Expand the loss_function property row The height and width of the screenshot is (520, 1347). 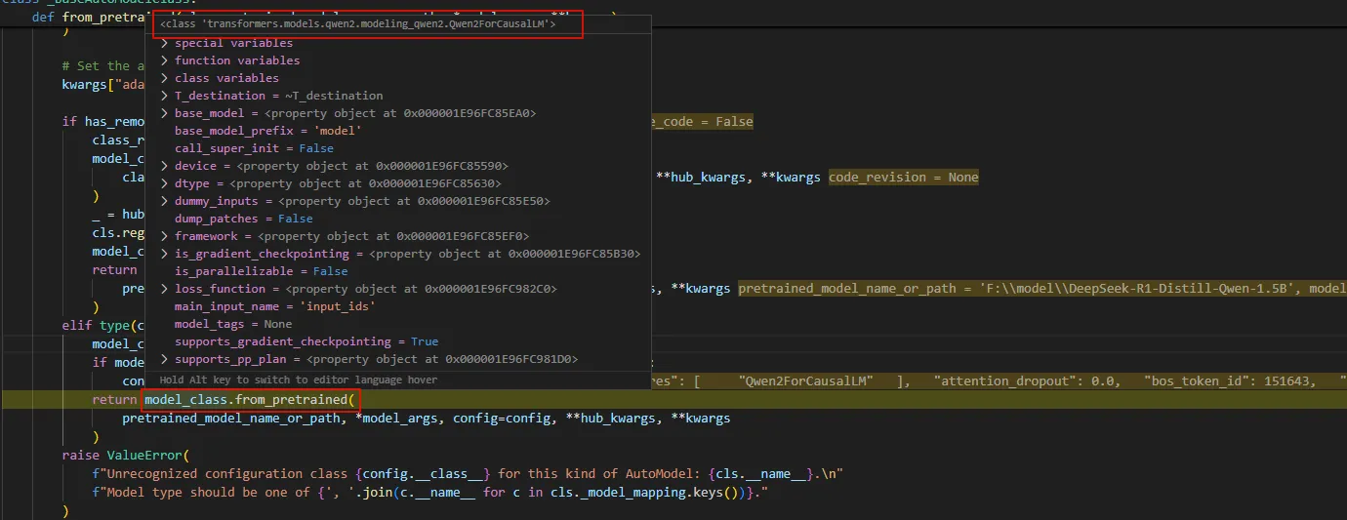pos(165,289)
